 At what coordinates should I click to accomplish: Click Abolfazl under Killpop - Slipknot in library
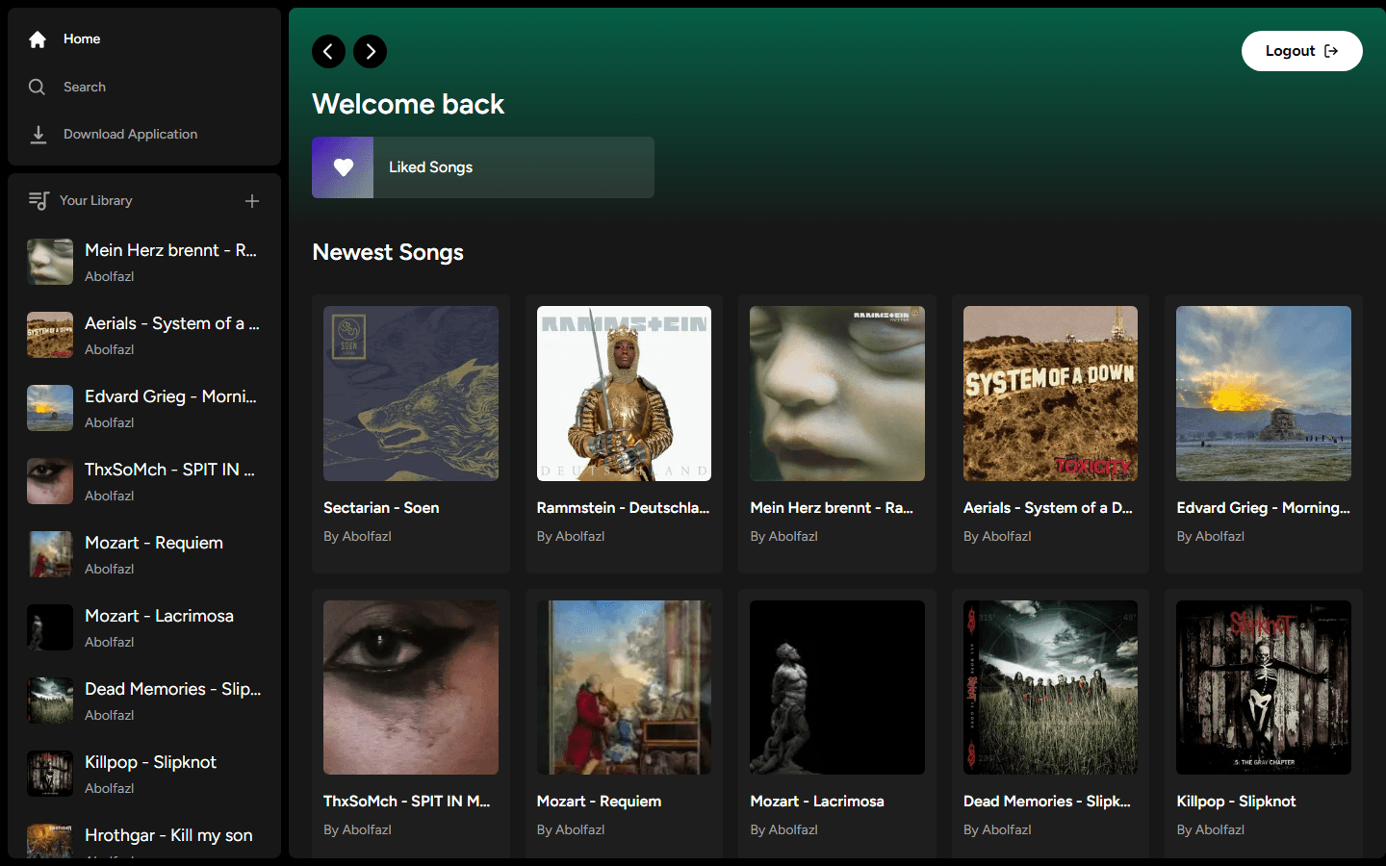(x=110, y=789)
